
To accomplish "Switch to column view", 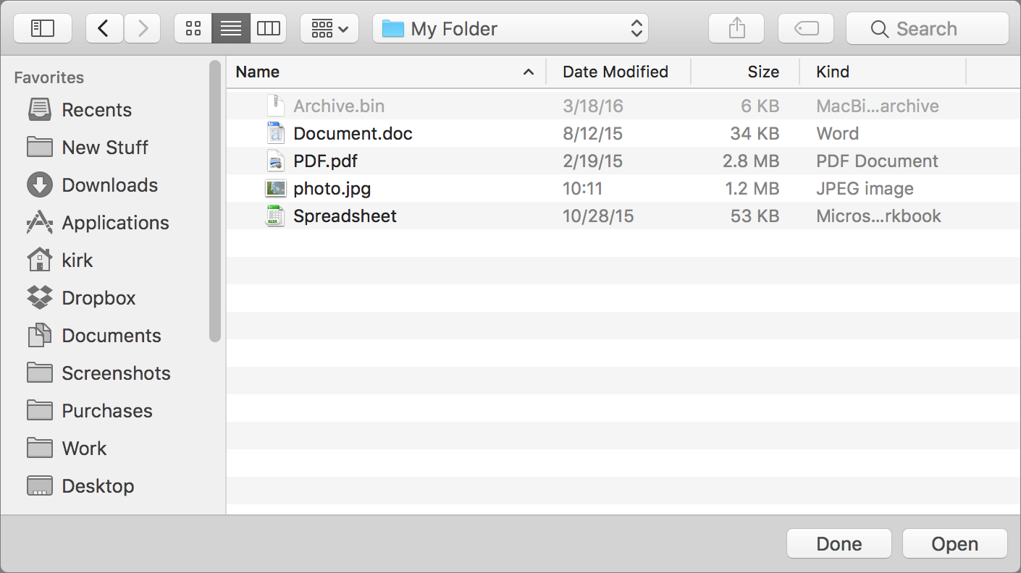I will pyautogui.click(x=269, y=28).
